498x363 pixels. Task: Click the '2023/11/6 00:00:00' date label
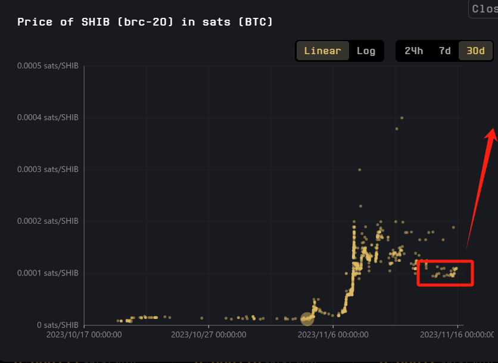click(x=333, y=335)
